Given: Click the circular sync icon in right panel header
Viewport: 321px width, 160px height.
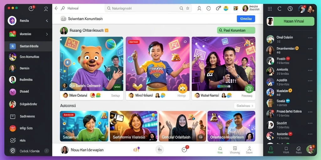Looking at the screenshot, I should point(290,8).
